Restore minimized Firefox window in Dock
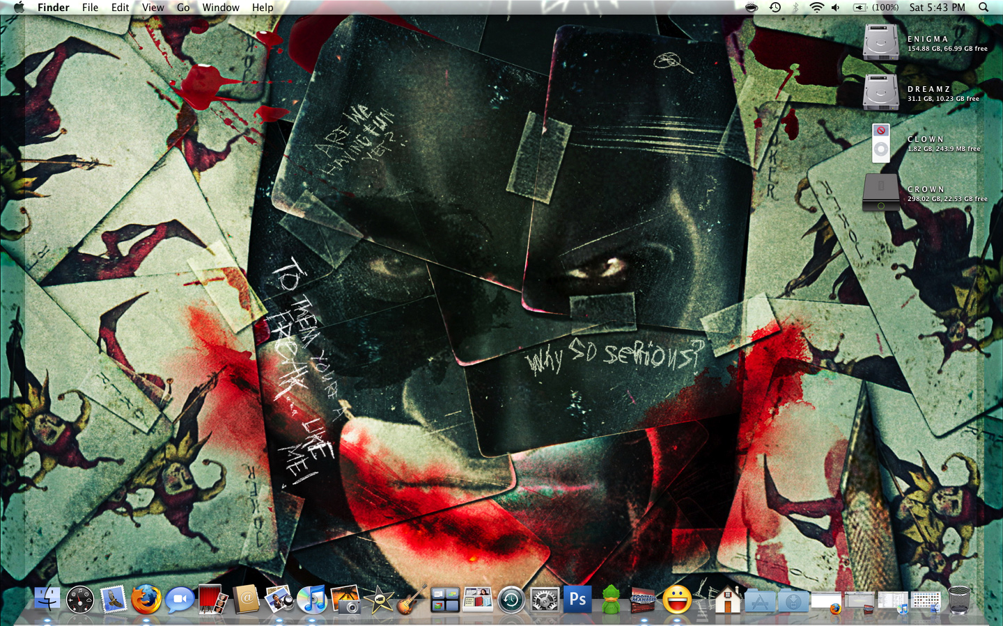Image resolution: width=1003 pixels, height=626 pixels. point(827,602)
